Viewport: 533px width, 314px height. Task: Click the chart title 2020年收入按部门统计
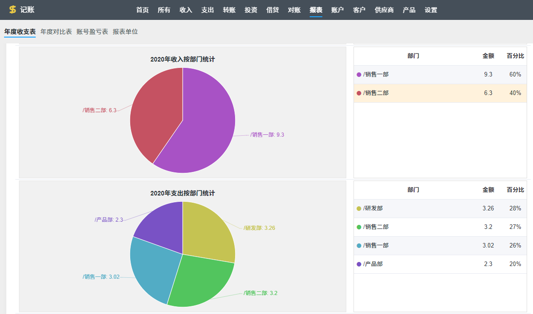point(183,59)
